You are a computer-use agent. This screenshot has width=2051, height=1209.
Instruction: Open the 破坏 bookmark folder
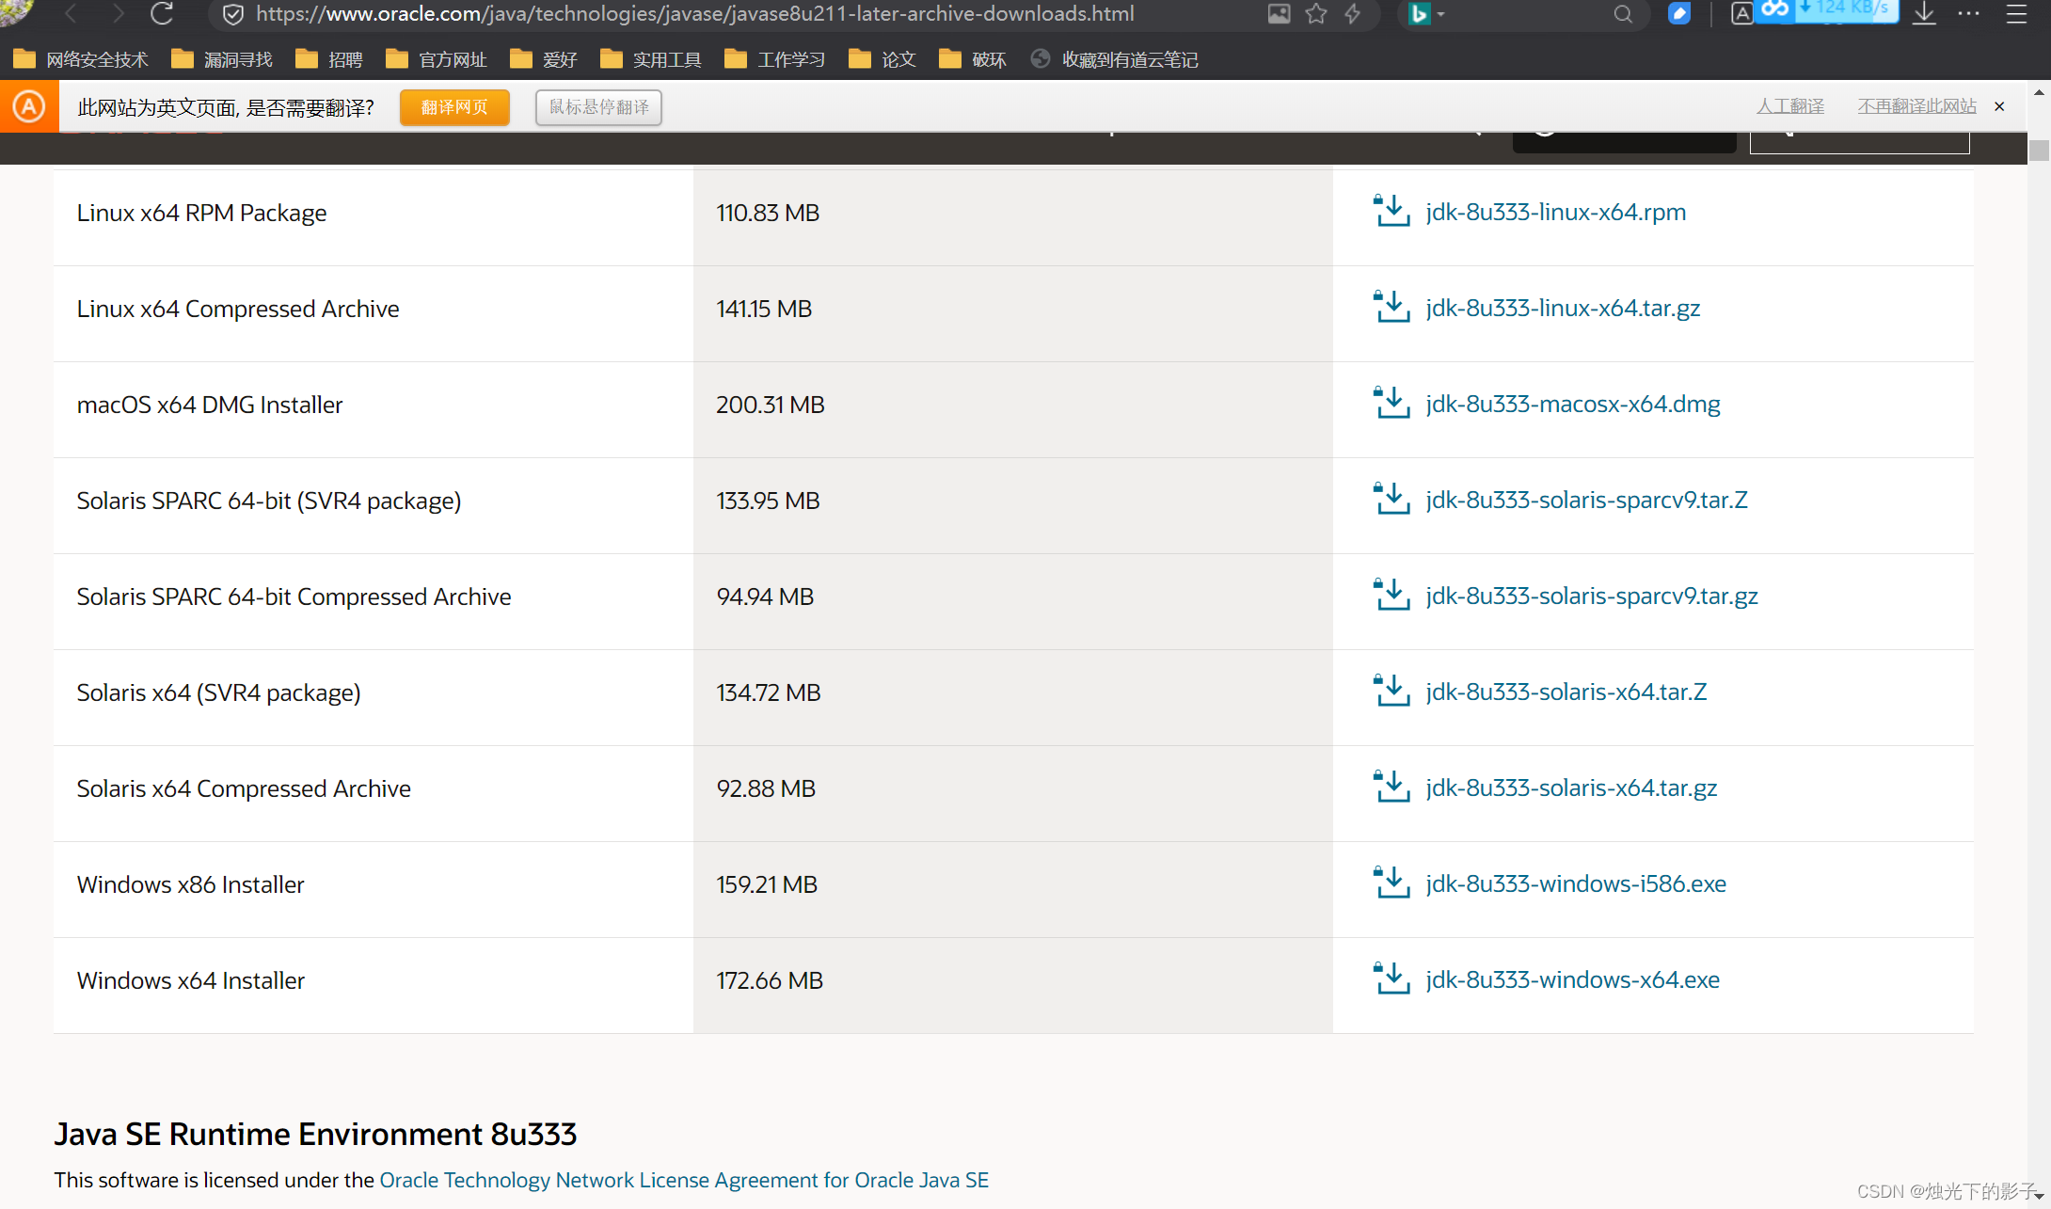[x=973, y=59]
